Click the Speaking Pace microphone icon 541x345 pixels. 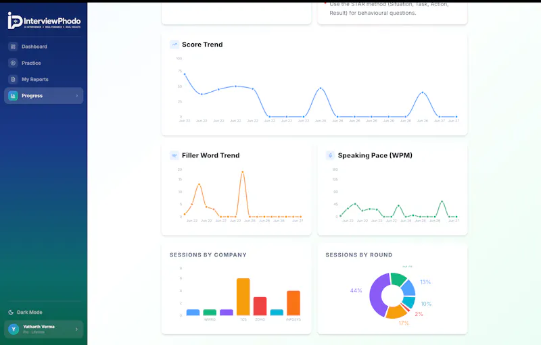click(330, 155)
